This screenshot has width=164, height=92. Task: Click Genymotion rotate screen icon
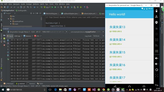click(x=157, y=70)
